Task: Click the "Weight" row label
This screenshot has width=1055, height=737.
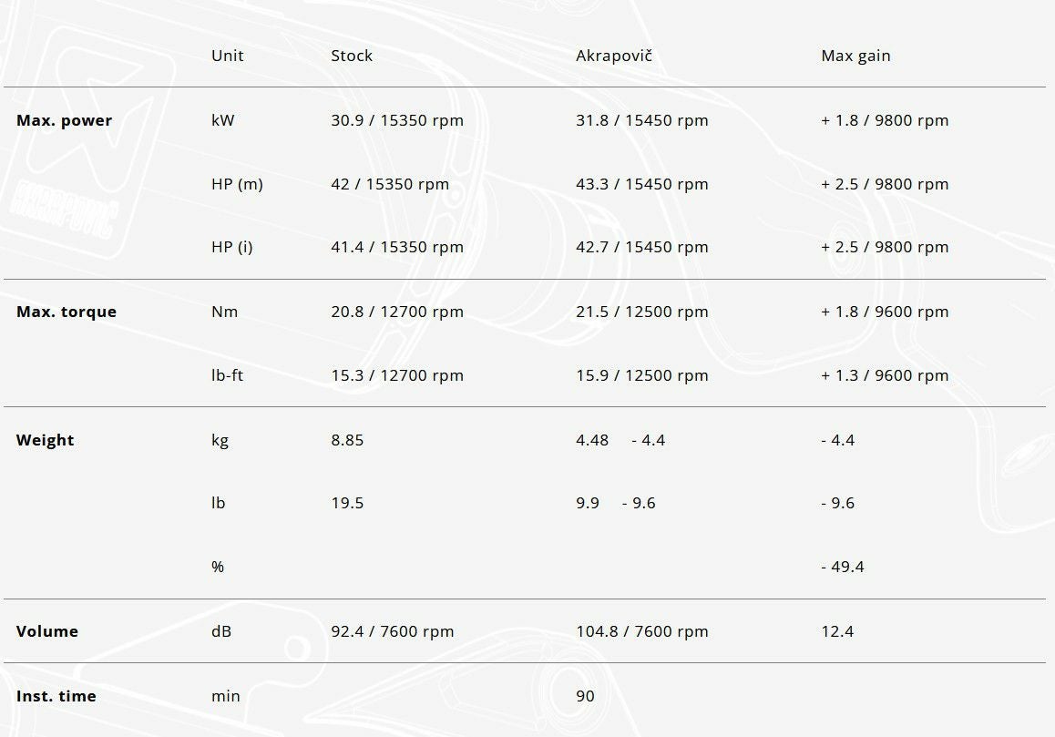Action: coord(46,440)
